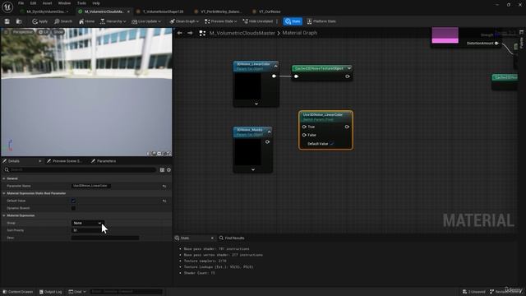Screen dimensions: 526x296
Task: Click True input pin on switch node
Action: (304, 127)
